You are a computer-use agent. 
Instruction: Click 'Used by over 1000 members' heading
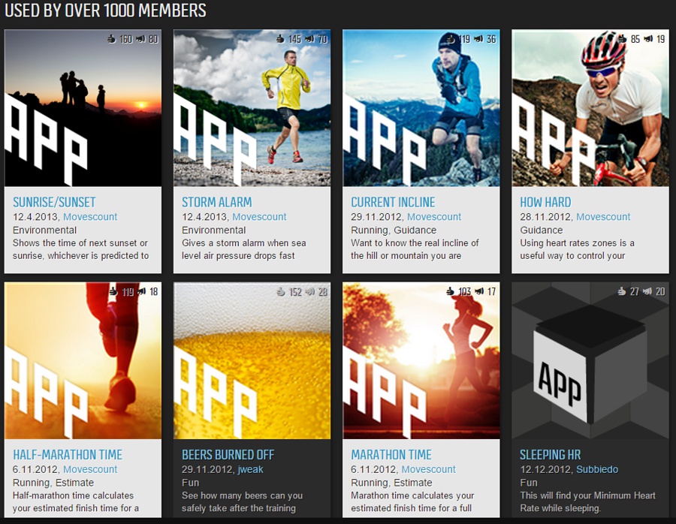[105, 11]
